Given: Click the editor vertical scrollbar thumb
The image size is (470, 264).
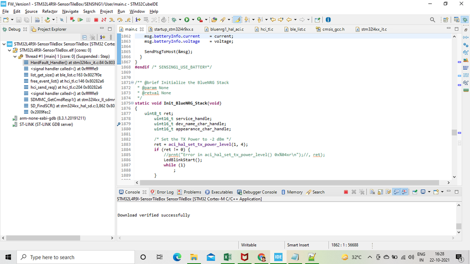Looking at the screenshot, I should pyautogui.click(x=454, y=132).
